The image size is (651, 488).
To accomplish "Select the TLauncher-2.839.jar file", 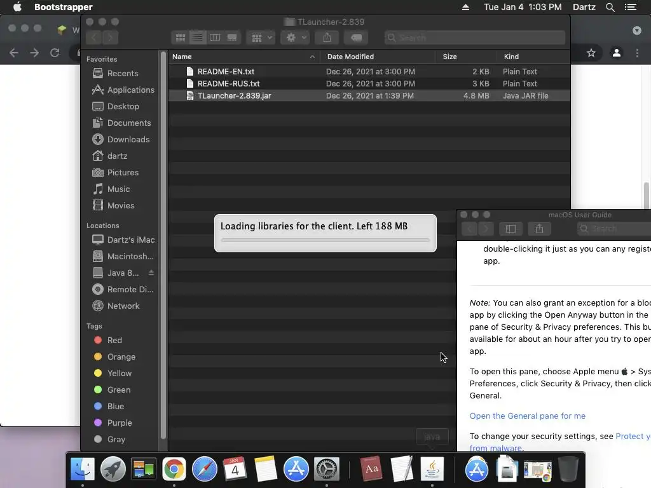I will click(x=369, y=95).
